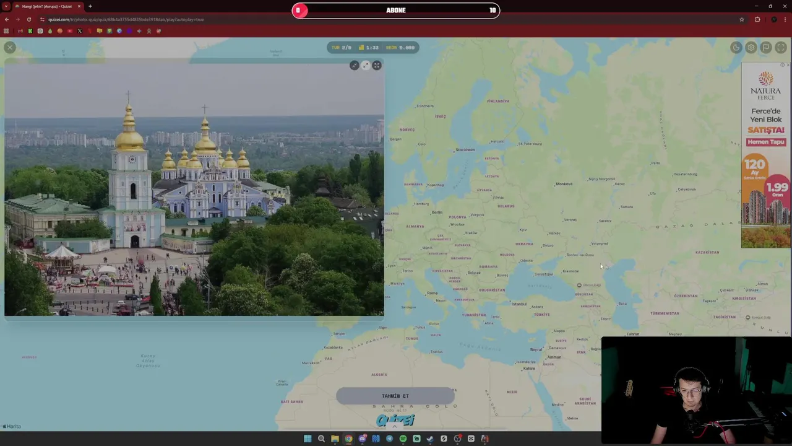Shrink the photo panel with the inward-arrows icon
This screenshot has width=792, height=446.
click(x=354, y=66)
